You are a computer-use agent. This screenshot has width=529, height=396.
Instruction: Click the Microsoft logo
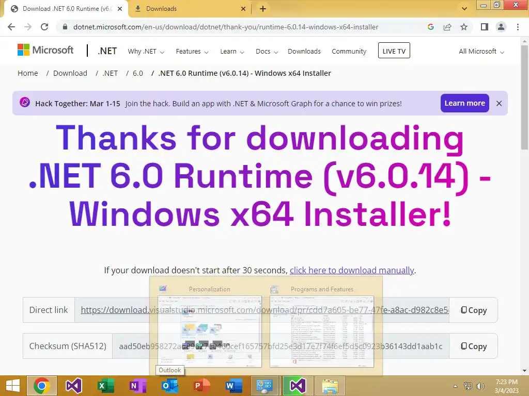(45, 50)
